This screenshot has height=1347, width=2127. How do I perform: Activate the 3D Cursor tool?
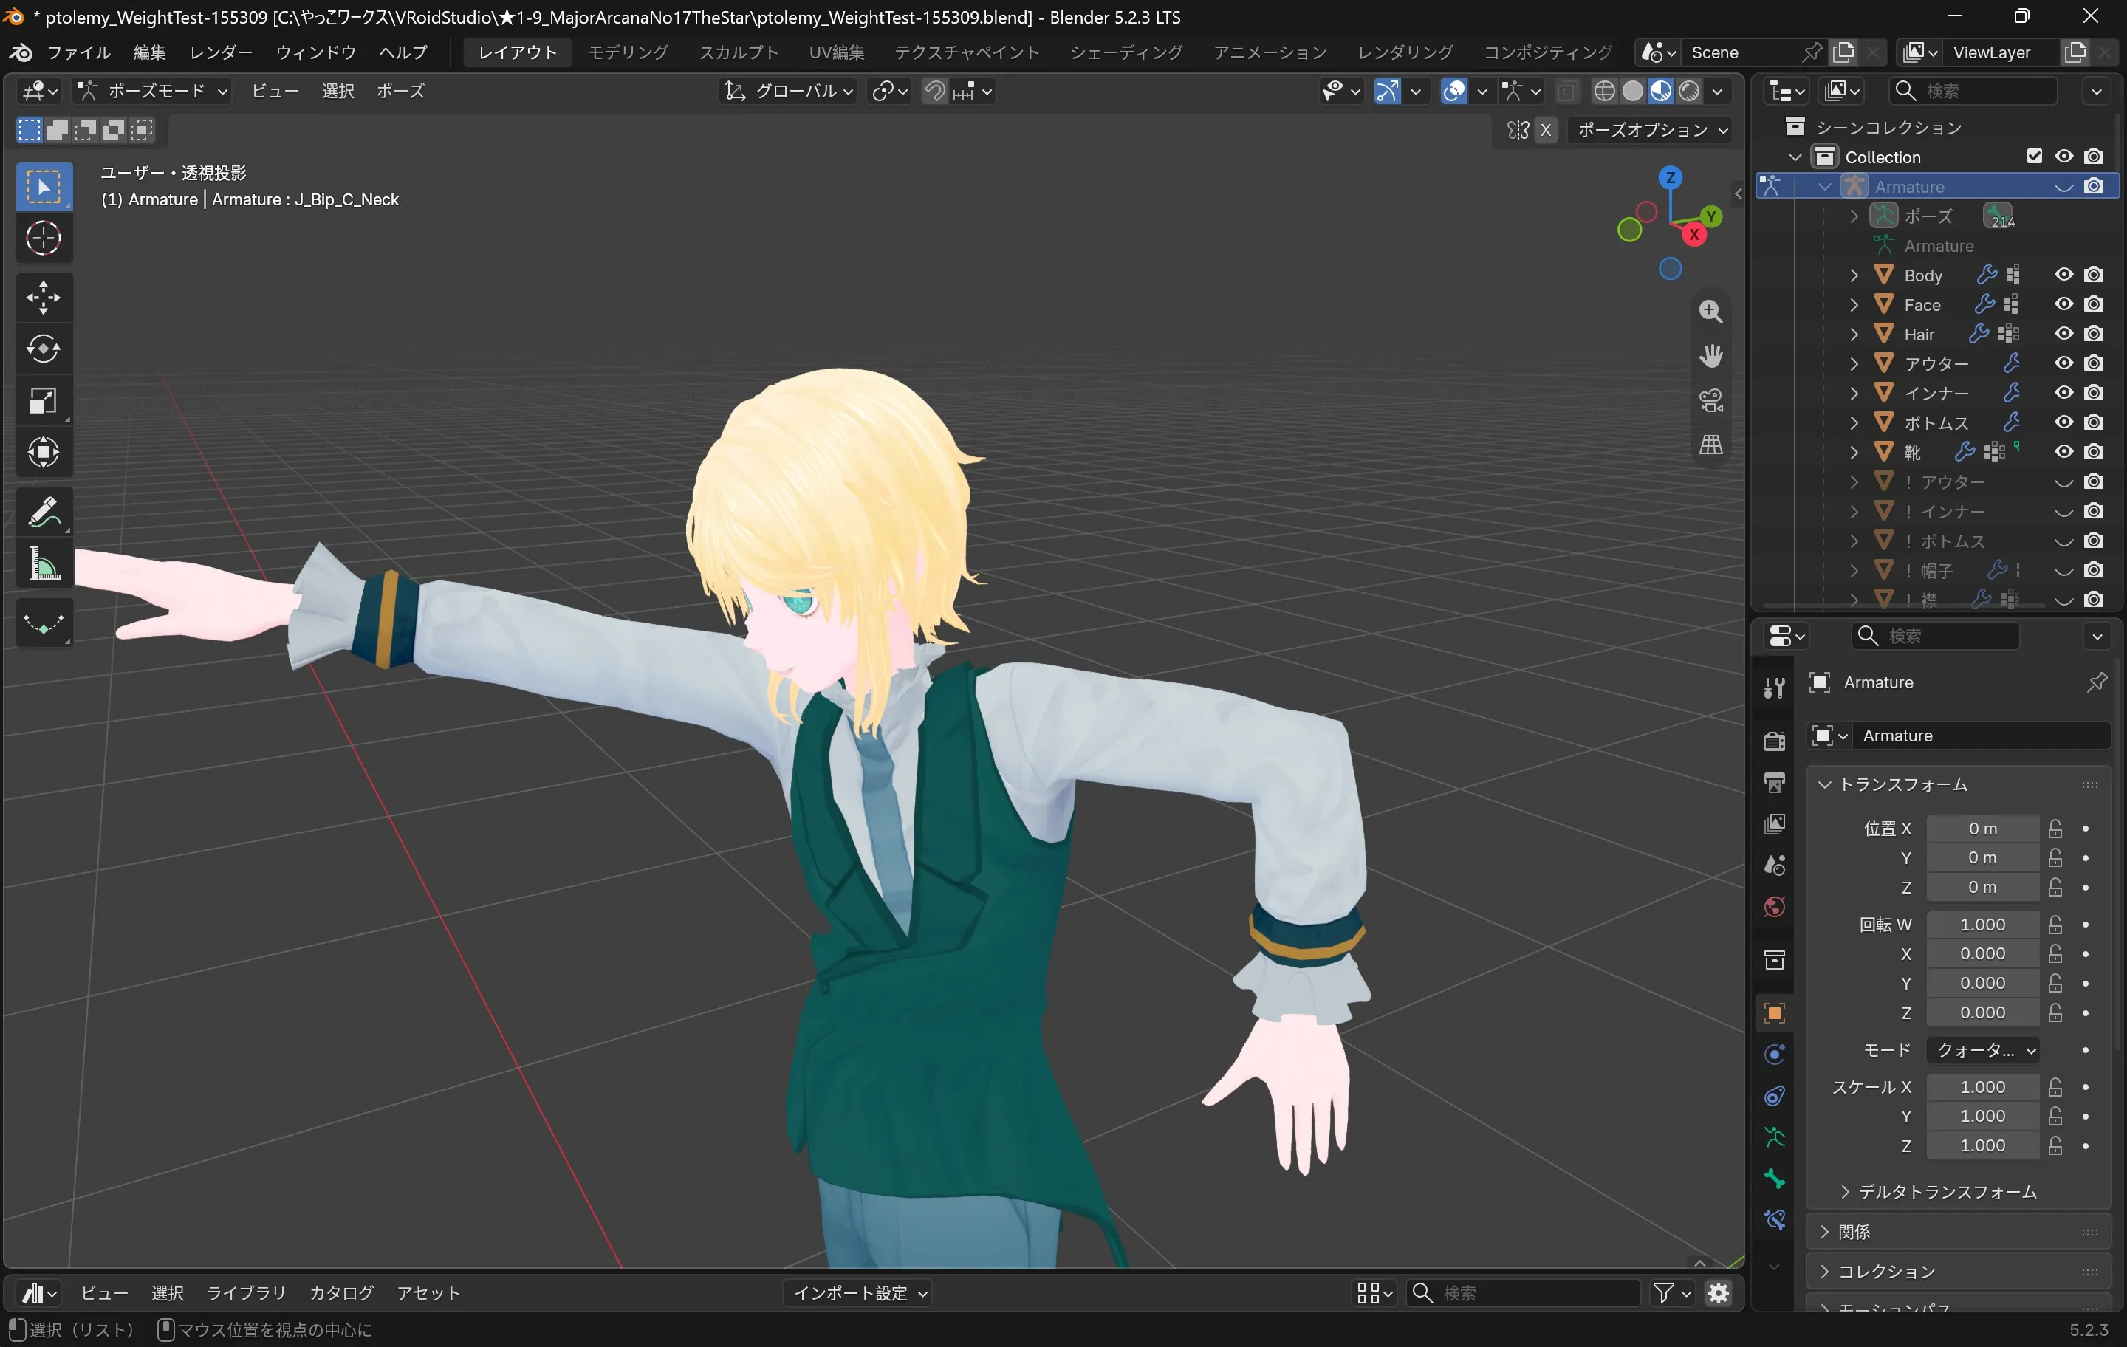44,238
